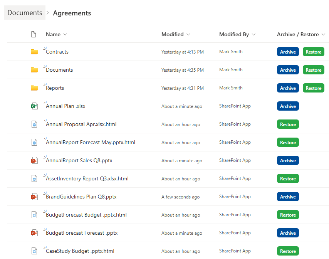The image size is (329, 259).
Task: Open the Modified column dropdown
Action: [188, 34]
